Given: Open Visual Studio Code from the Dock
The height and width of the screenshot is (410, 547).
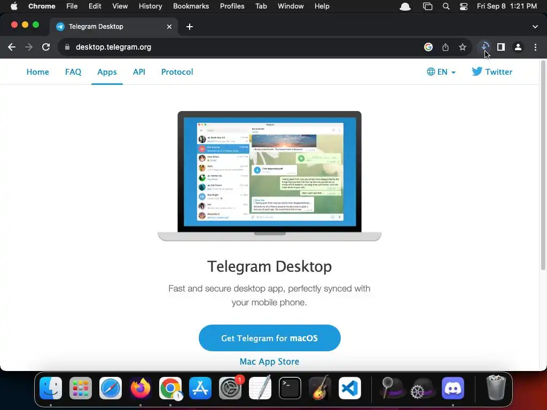Looking at the screenshot, I should (350, 388).
